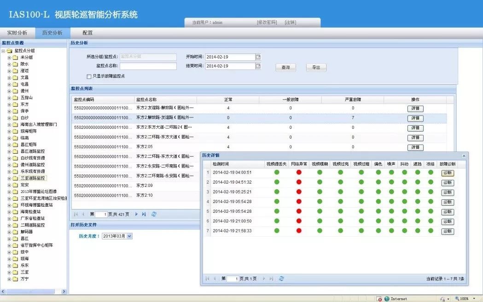This screenshot has height=302, width=483.
Task: Open the 配置 tab
Action: (87, 33)
